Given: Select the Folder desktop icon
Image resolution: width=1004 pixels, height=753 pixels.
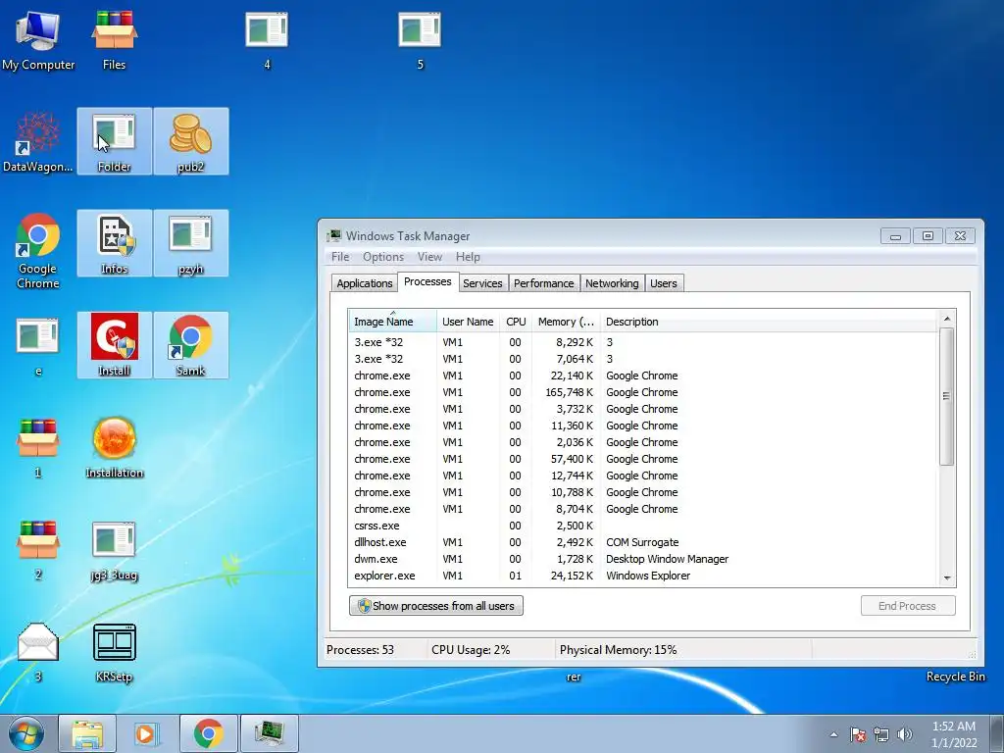Looking at the screenshot, I should point(114,141).
